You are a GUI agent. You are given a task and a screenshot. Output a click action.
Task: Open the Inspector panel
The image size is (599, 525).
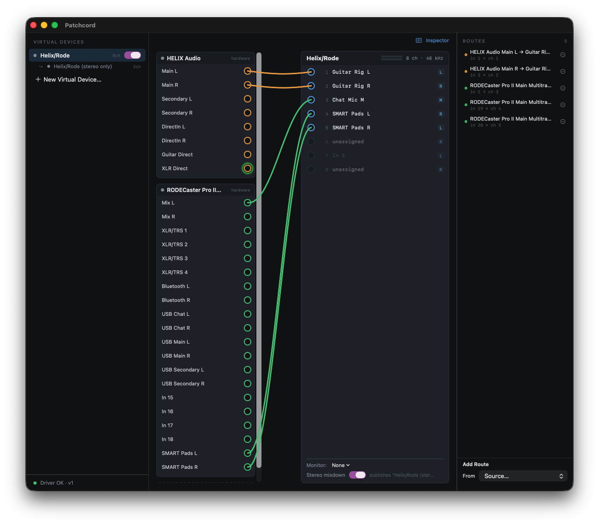[433, 40]
